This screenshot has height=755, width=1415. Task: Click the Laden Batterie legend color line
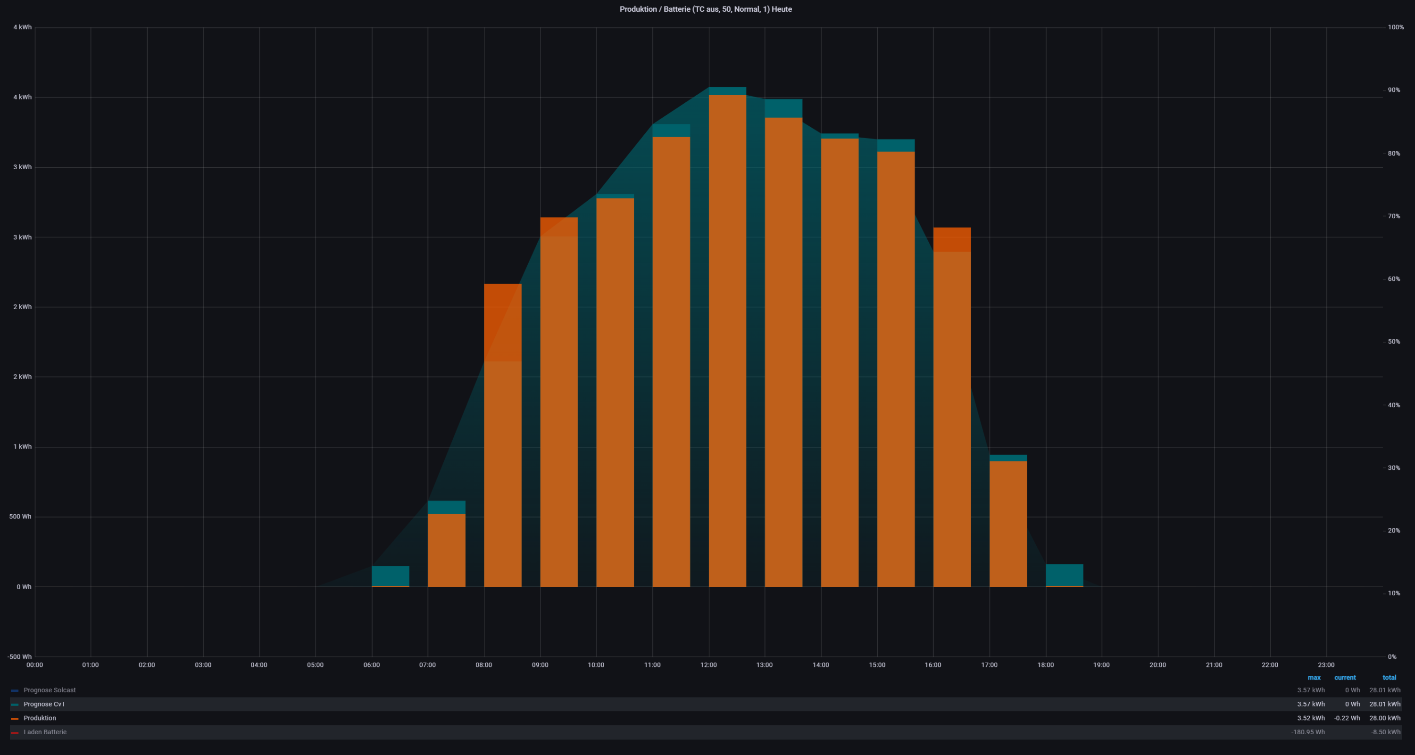pyautogui.click(x=15, y=732)
